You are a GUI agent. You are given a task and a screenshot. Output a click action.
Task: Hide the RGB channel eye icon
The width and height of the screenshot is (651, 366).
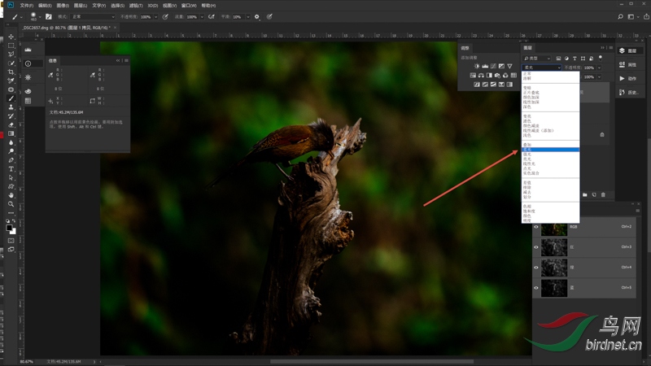click(536, 228)
